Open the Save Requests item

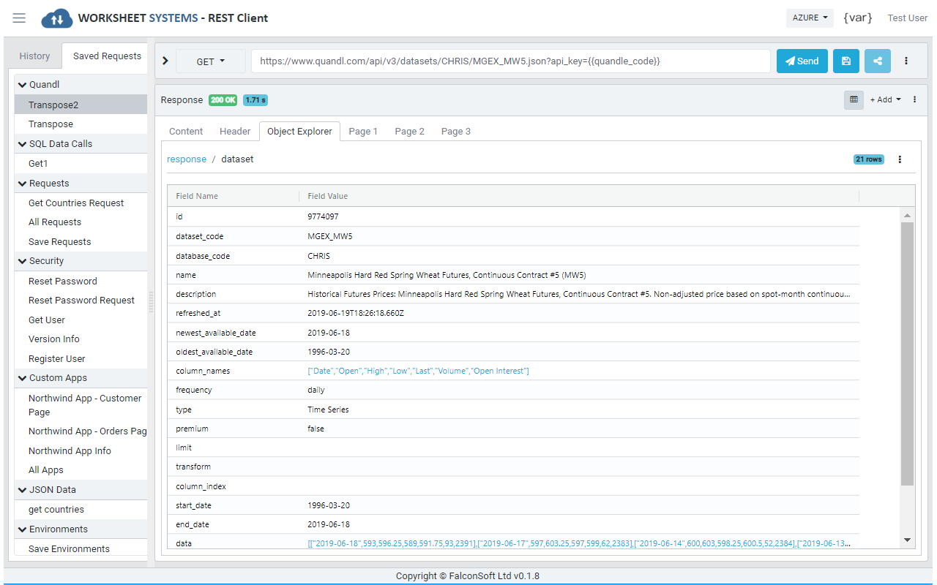81,241
